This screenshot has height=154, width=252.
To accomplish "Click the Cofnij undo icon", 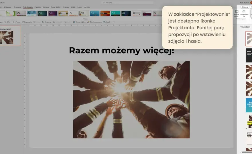I will tap(7, 22).
